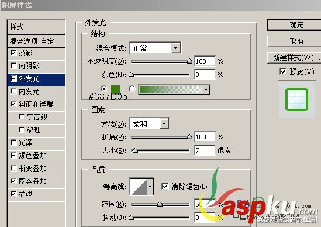Enable the 内阴影 checkbox
This screenshot has width=321, height=227.
13,66
